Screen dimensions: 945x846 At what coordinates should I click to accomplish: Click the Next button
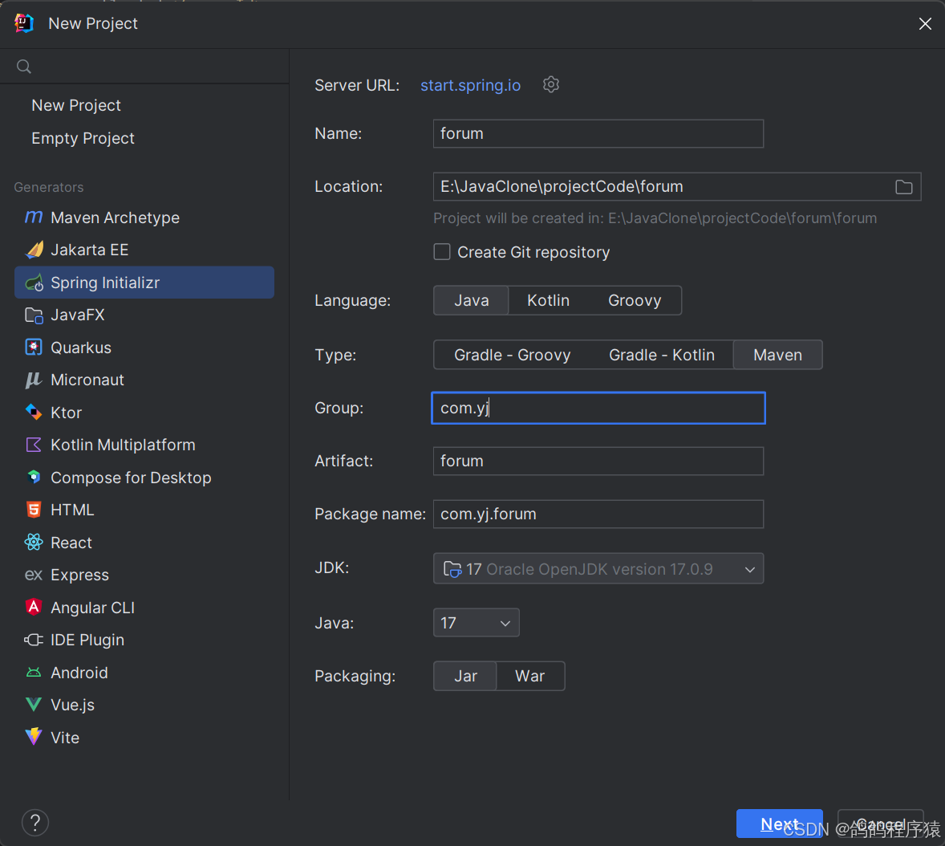pyautogui.click(x=779, y=823)
